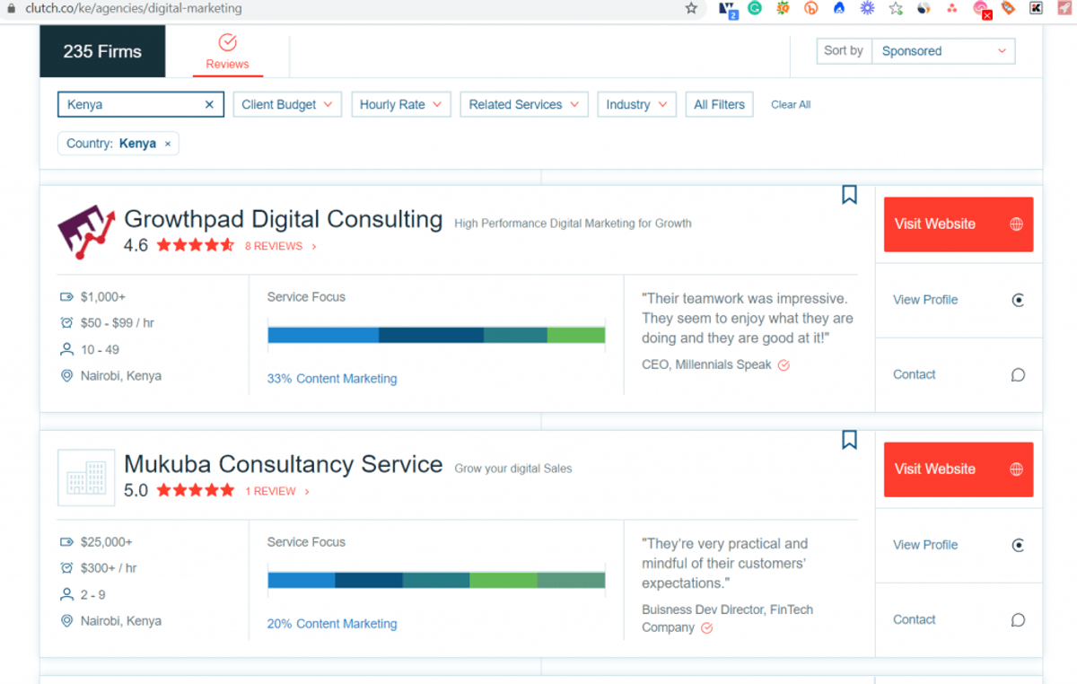1077x684 pixels.
Task: Open Growthpad Digital Consulting title link
Action: [x=284, y=219]
